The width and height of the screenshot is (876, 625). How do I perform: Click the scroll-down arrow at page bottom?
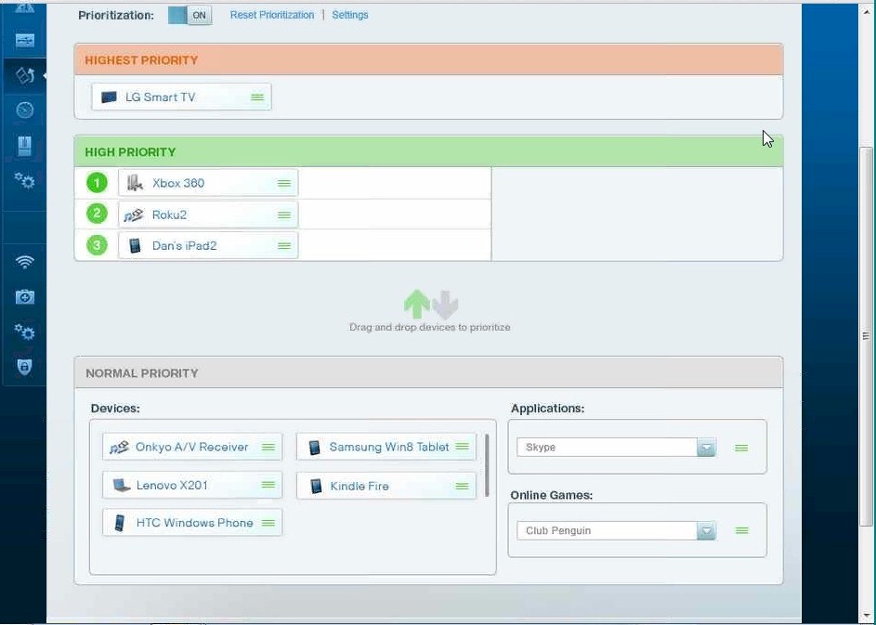tap(866, 618)
